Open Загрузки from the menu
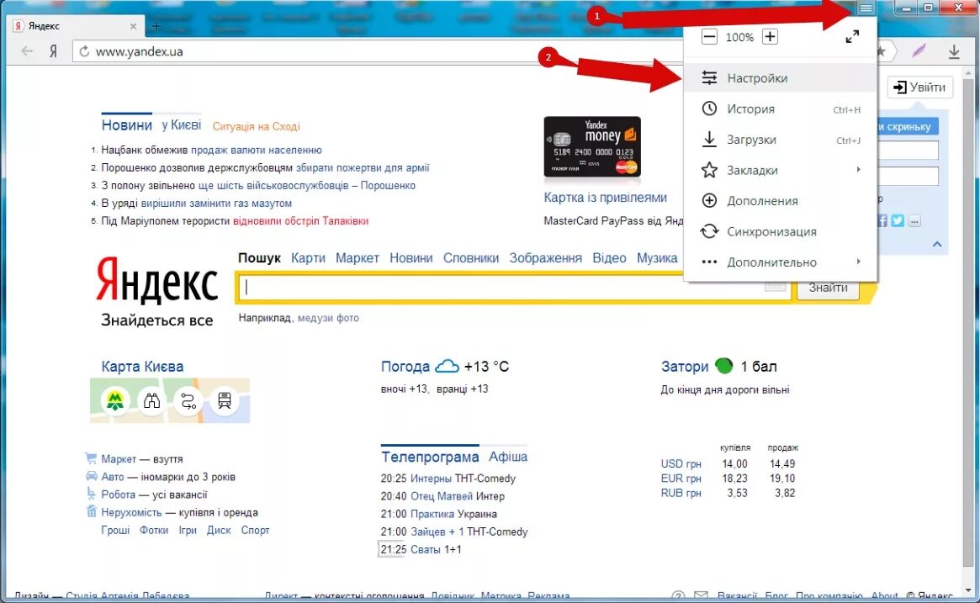 (x=780, y=140)
